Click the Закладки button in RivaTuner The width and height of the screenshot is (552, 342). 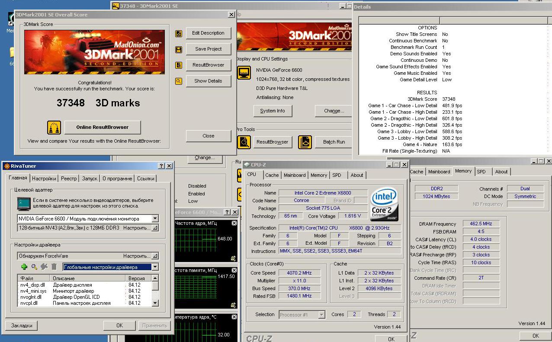pyautogui.click(x=22, y=326)
